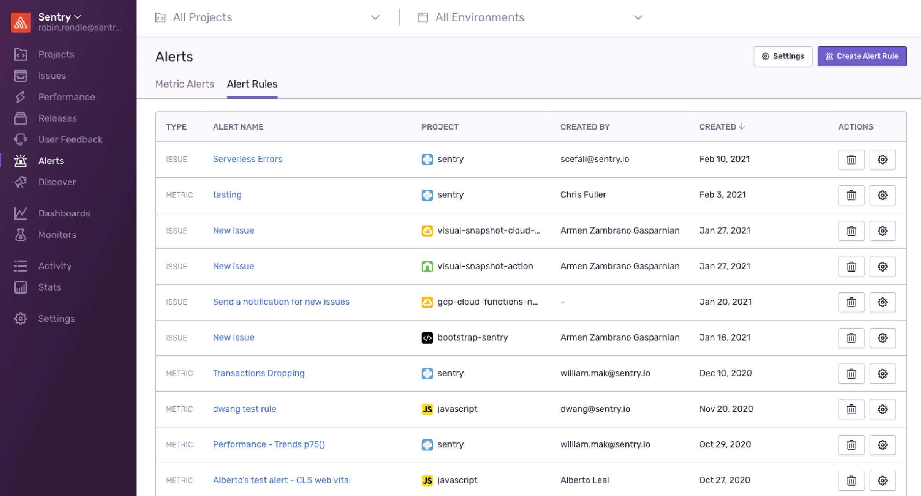Click the Create Alert Rule button
This screenshot has height=496, width=921.
tap(861, 56)
